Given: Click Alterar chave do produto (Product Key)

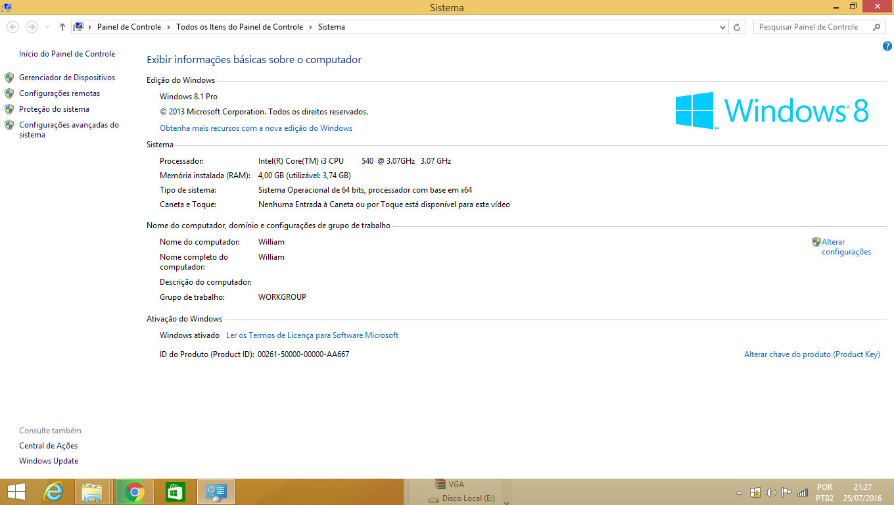Looking at the screenshot, I should click(812, 354).
